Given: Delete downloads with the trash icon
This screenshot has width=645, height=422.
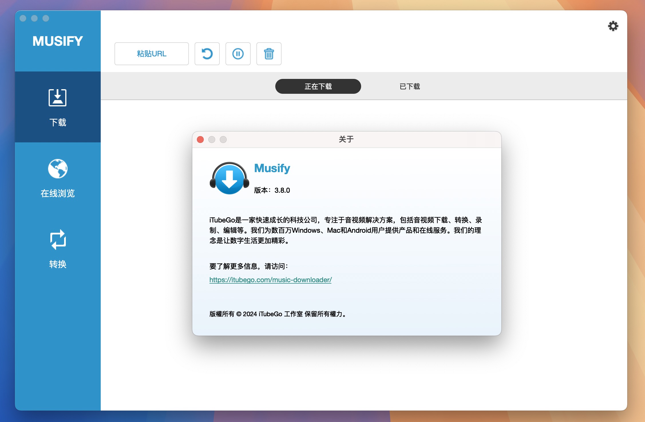Looking at the screenshot, I should [x=269, y=54].
